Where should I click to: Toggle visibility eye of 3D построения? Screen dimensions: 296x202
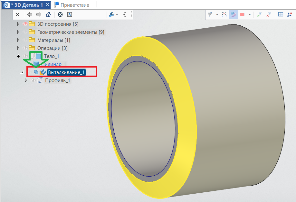tap(25, 24)
